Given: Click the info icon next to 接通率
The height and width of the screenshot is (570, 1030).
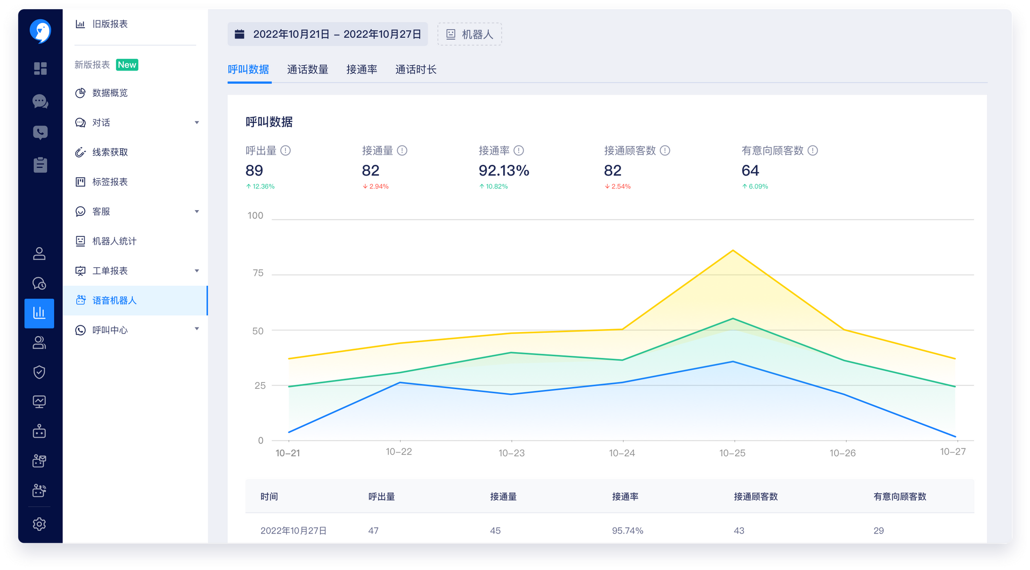Looking at the screenshot, I should (x=519, y=150).
